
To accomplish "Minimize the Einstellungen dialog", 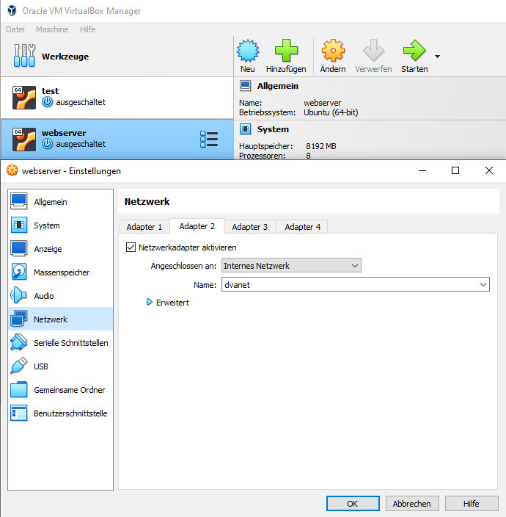I will pos(422,170).
